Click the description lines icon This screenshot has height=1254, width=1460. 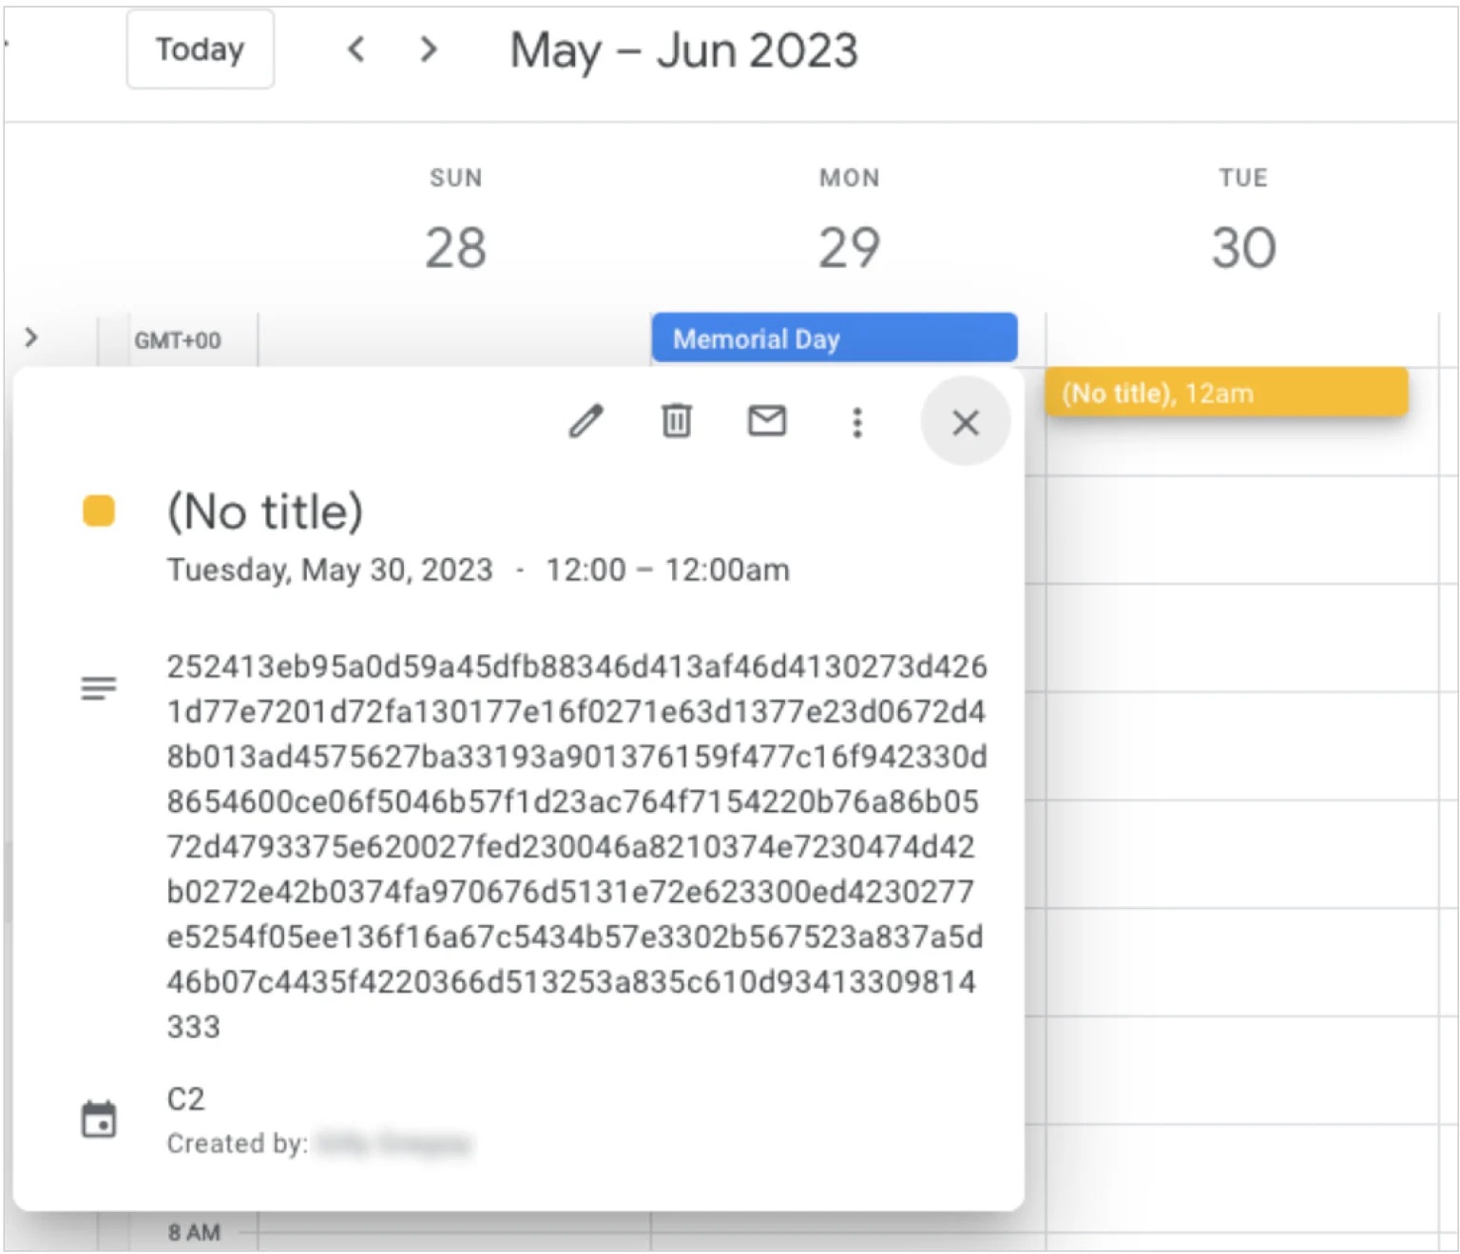coord(99,687)
